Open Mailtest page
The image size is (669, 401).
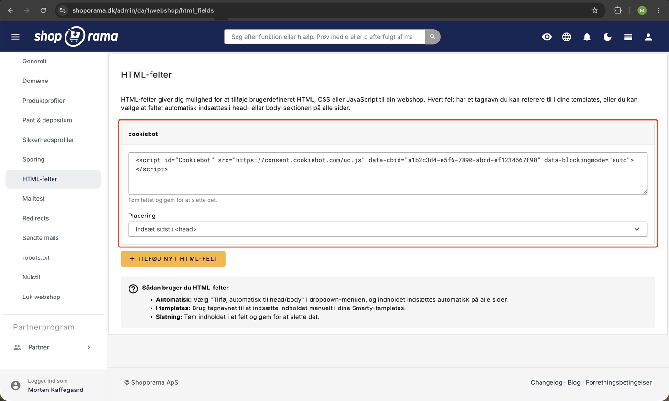33,198
